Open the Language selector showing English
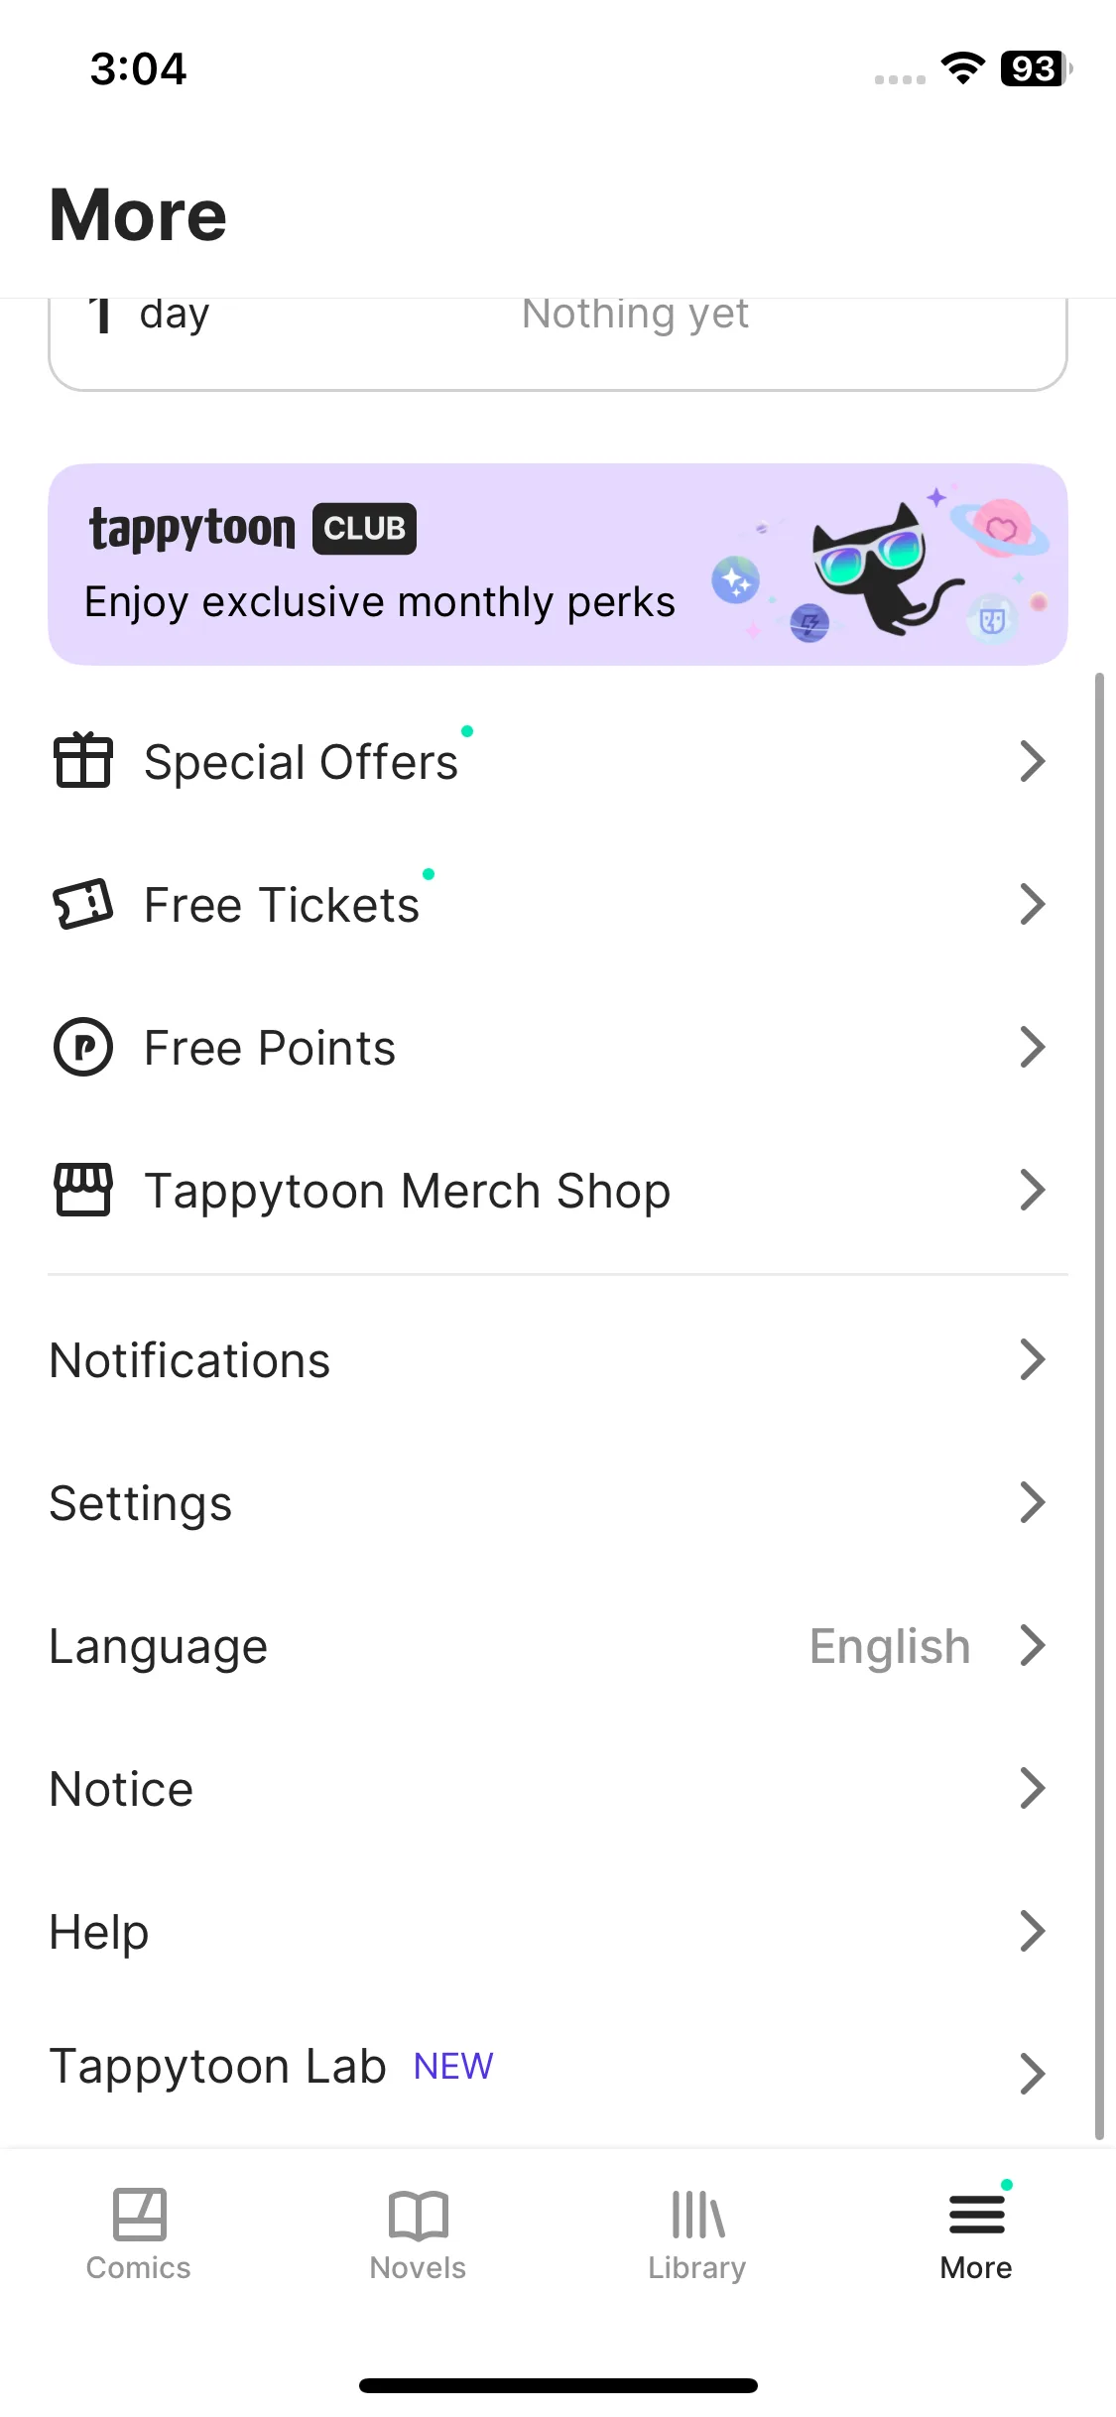Image resolution: width=1116 pixels, height=2417 pixels. 558,1646
